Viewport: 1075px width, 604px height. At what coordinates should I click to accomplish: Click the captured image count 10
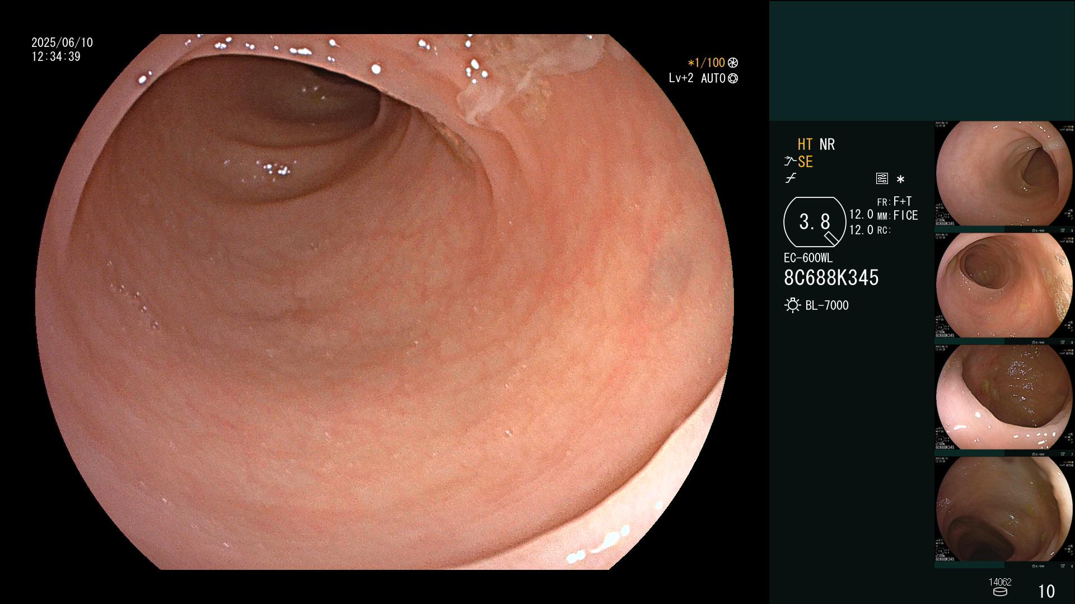coord(1046,591)
